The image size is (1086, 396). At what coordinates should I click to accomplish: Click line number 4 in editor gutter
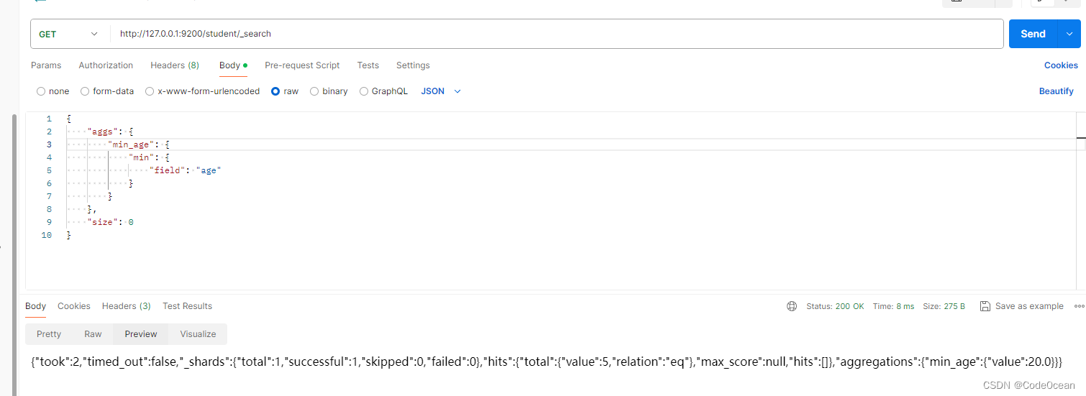(x=49, y=157)
